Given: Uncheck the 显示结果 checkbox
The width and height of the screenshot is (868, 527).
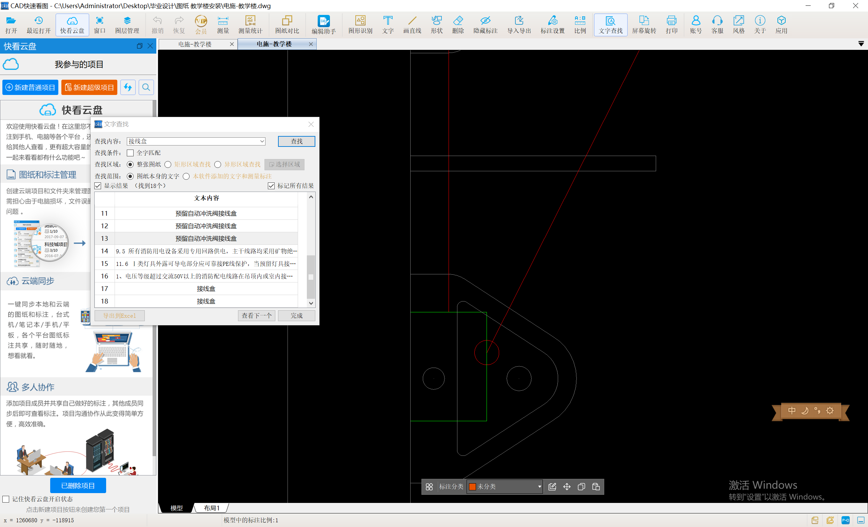Looking at the screenshot, I should 98,186.
